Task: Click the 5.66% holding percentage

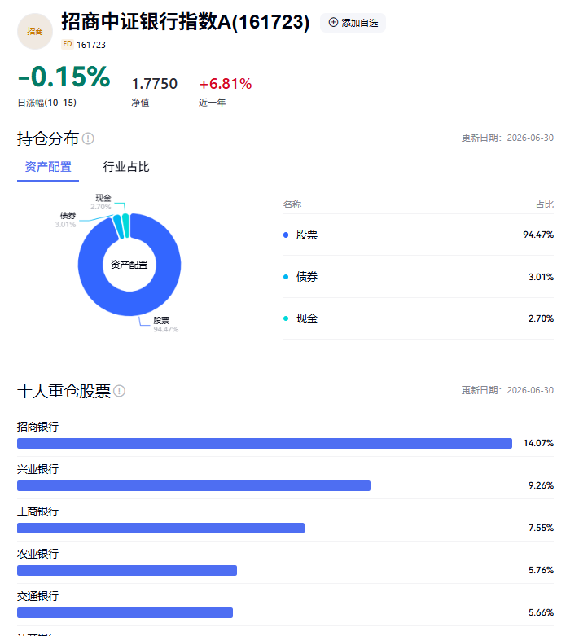Action: 541,612
